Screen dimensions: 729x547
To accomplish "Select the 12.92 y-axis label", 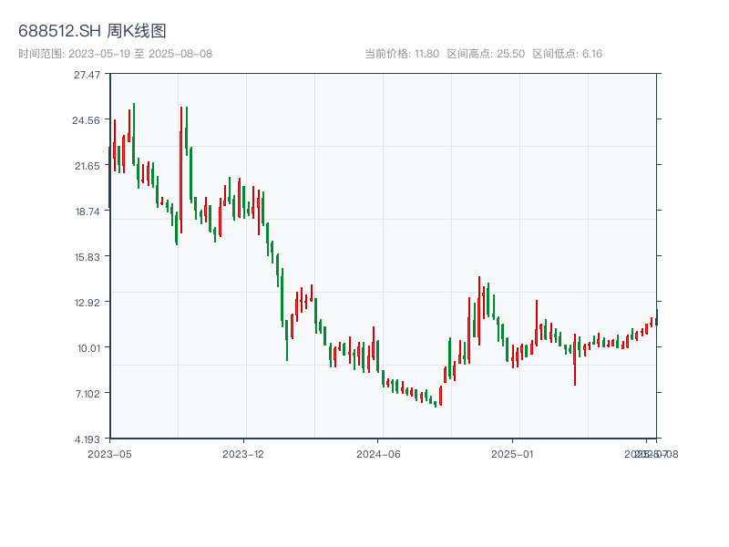I will tap(87, 302).
